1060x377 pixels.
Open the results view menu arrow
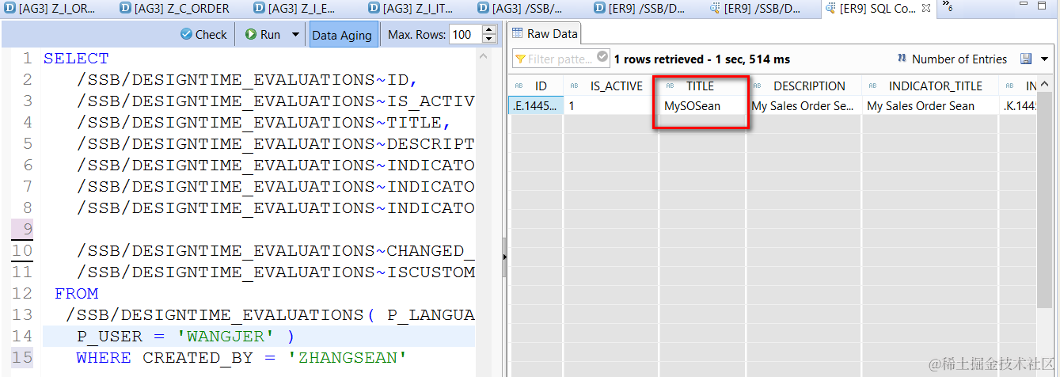point(1045,59)
